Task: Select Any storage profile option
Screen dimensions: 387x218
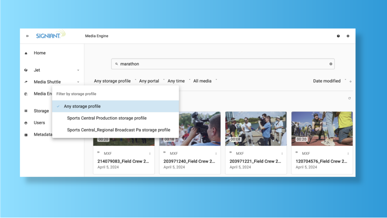Action: [115, 107]
